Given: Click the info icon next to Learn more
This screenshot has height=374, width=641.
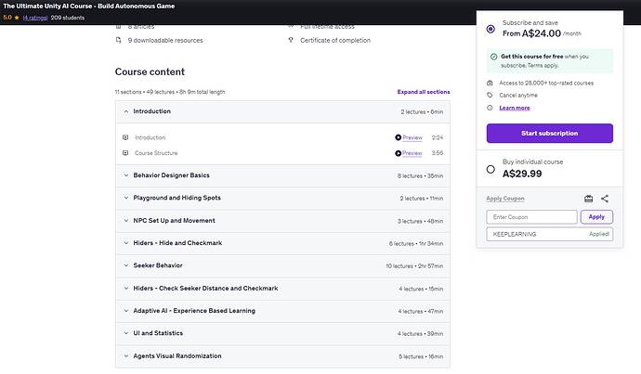Looking at the screenshot, I should (490, 108).
